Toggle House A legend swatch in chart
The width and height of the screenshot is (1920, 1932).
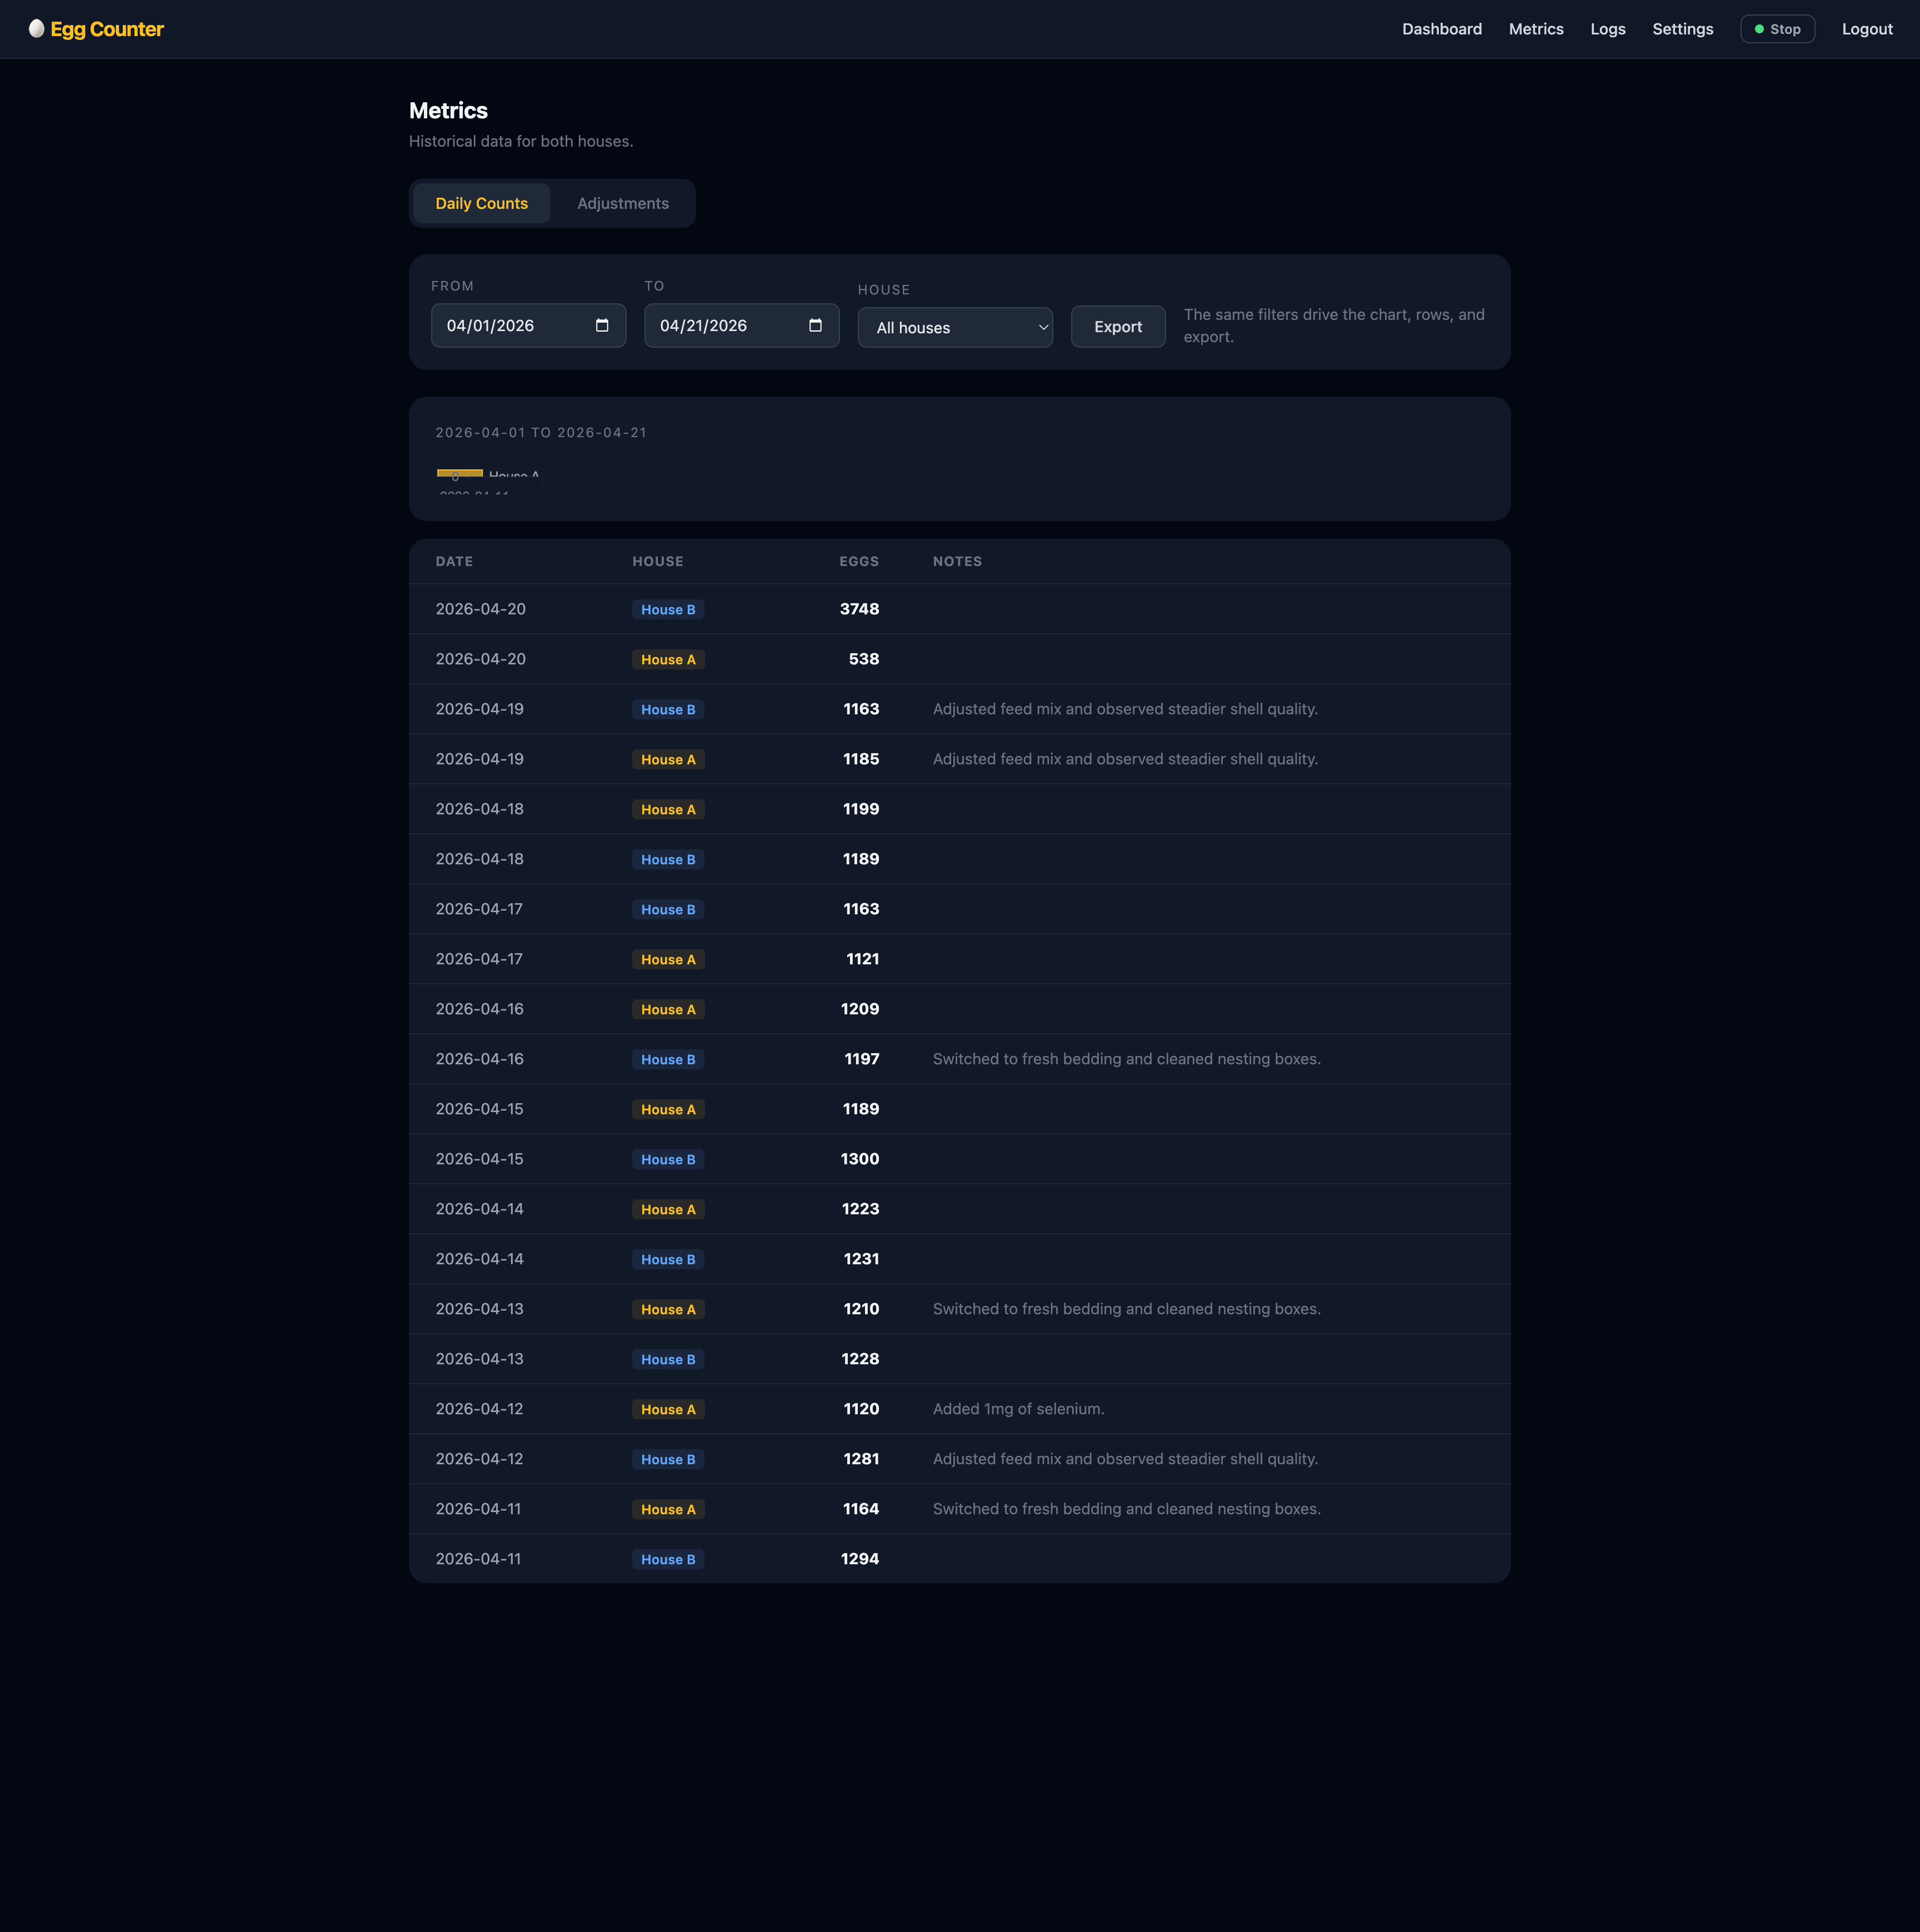coord(460,473)
